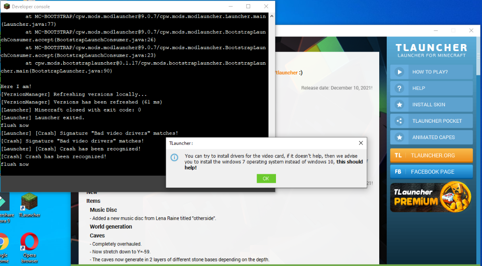Click the "Release date: December 10, 2021!" text
482x266 pixels.
(337, 88)
